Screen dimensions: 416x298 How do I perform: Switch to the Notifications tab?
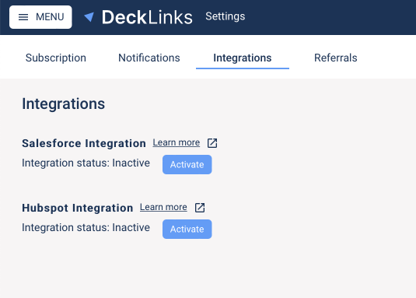tap(149, 58)
